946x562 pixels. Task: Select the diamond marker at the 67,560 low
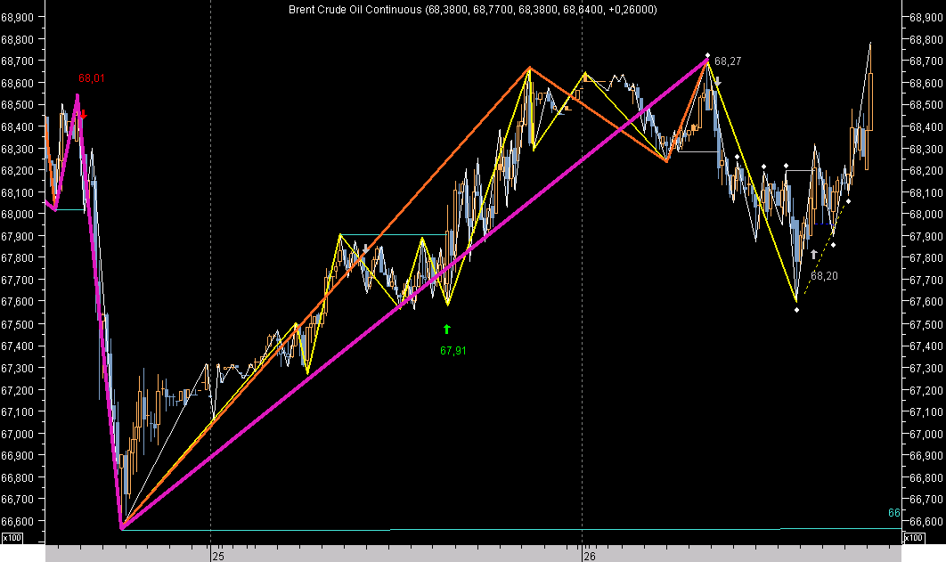[x=797, y=309]
